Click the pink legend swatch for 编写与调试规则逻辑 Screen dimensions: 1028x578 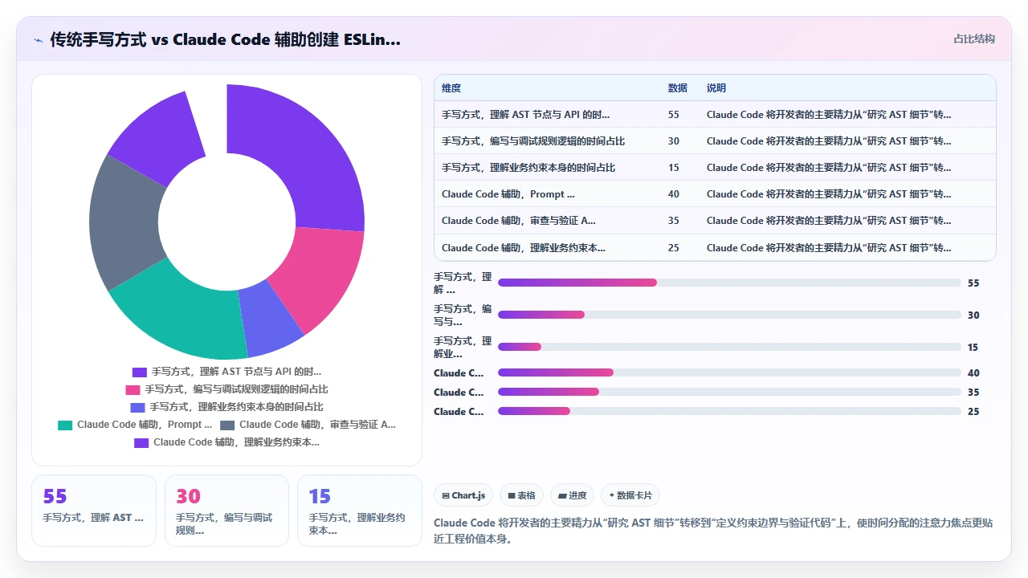(133, 389)
